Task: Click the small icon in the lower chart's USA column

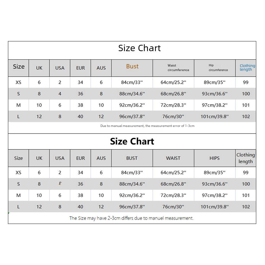Action: (60, 183)
